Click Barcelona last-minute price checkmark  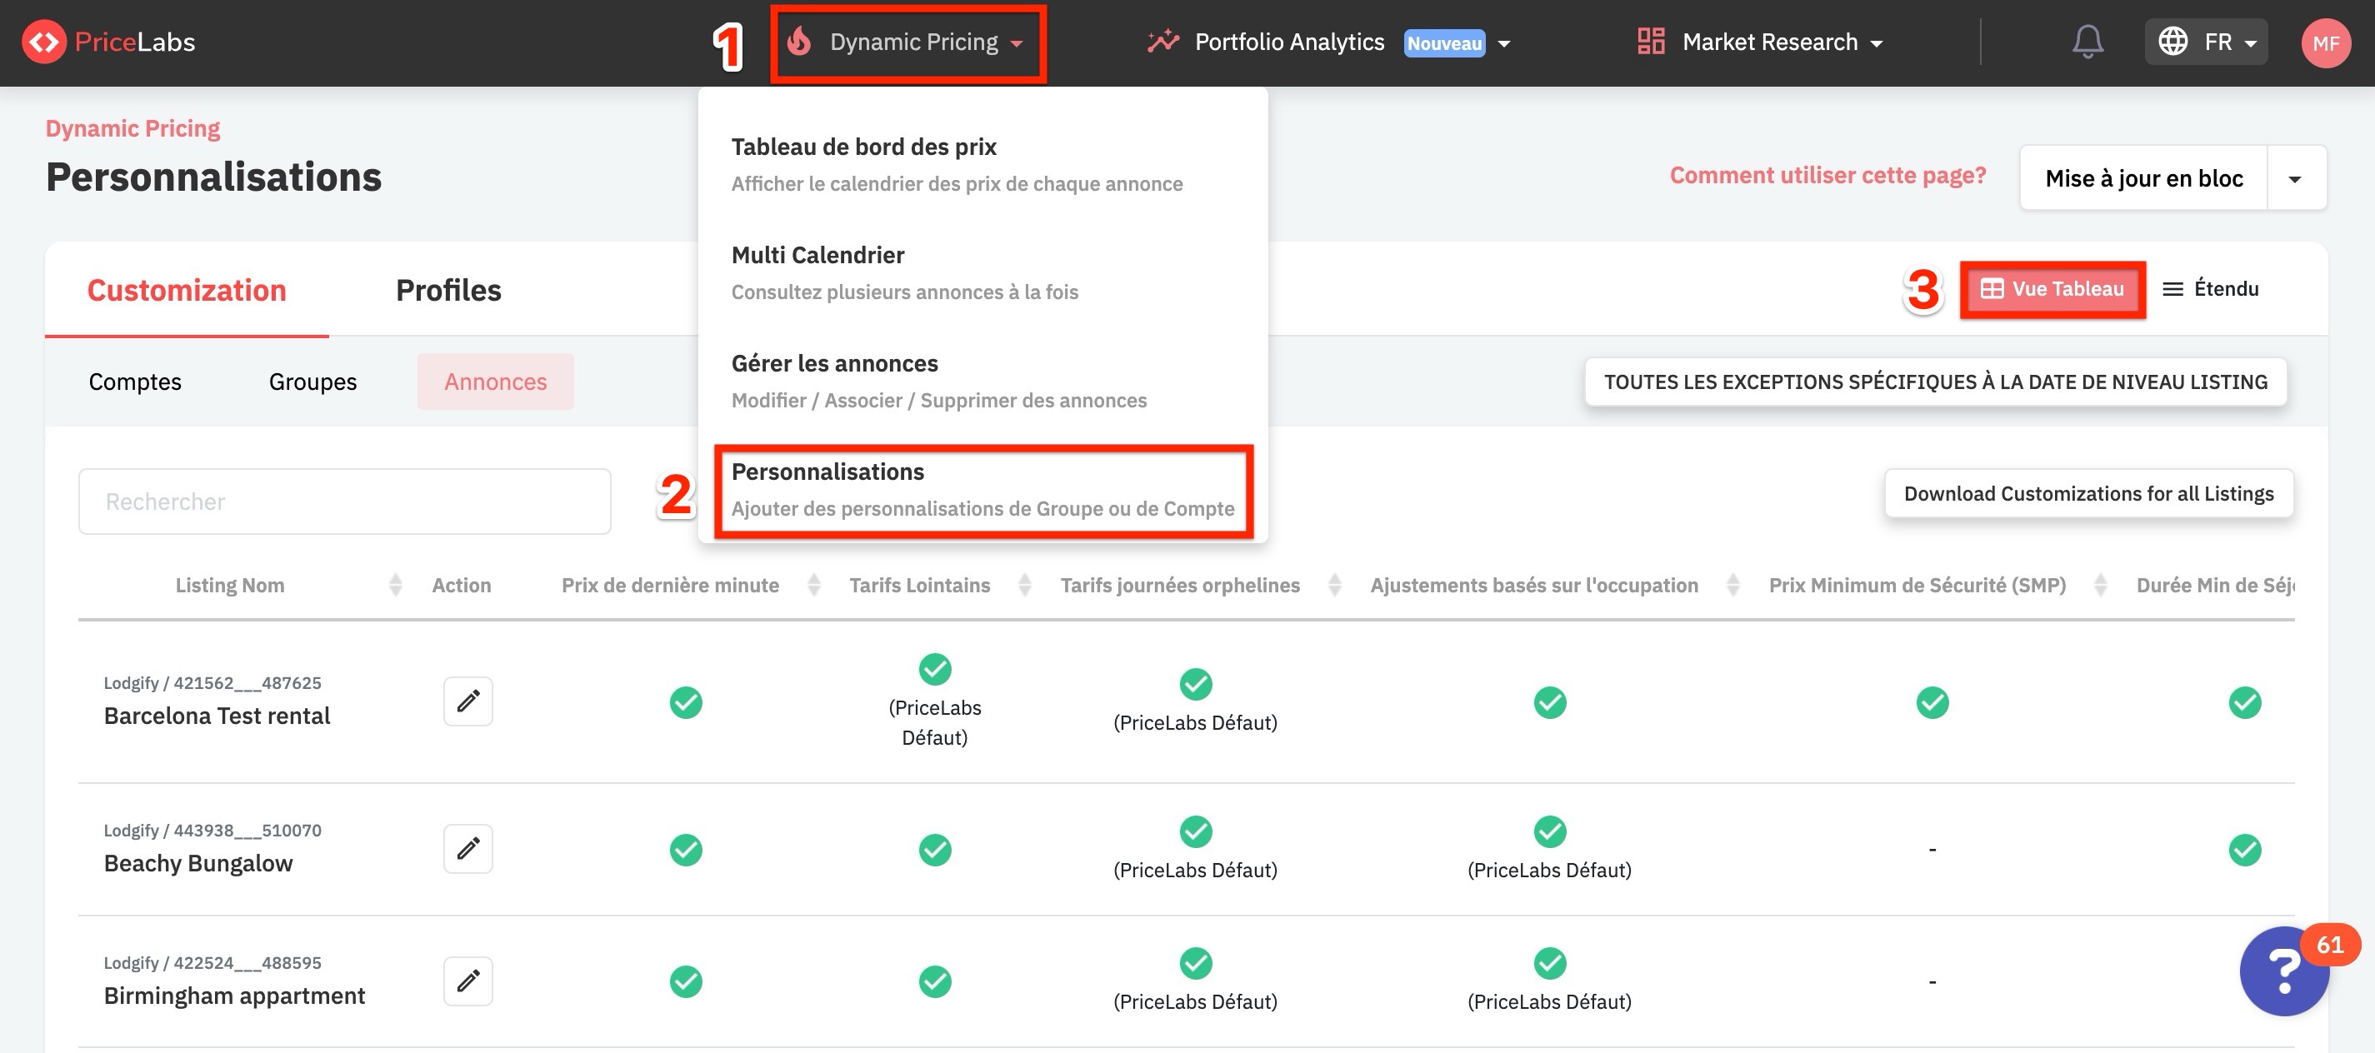686,702
